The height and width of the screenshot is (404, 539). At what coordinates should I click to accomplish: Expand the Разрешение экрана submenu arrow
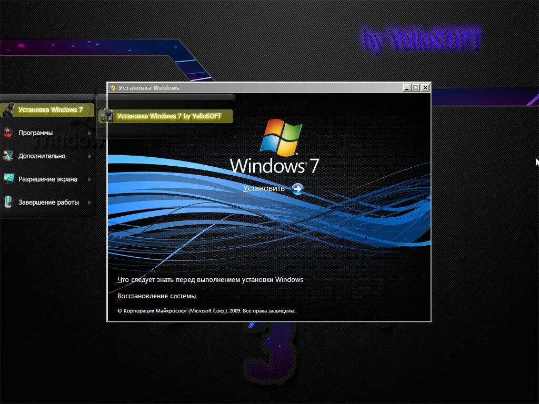tap(89, 179)
